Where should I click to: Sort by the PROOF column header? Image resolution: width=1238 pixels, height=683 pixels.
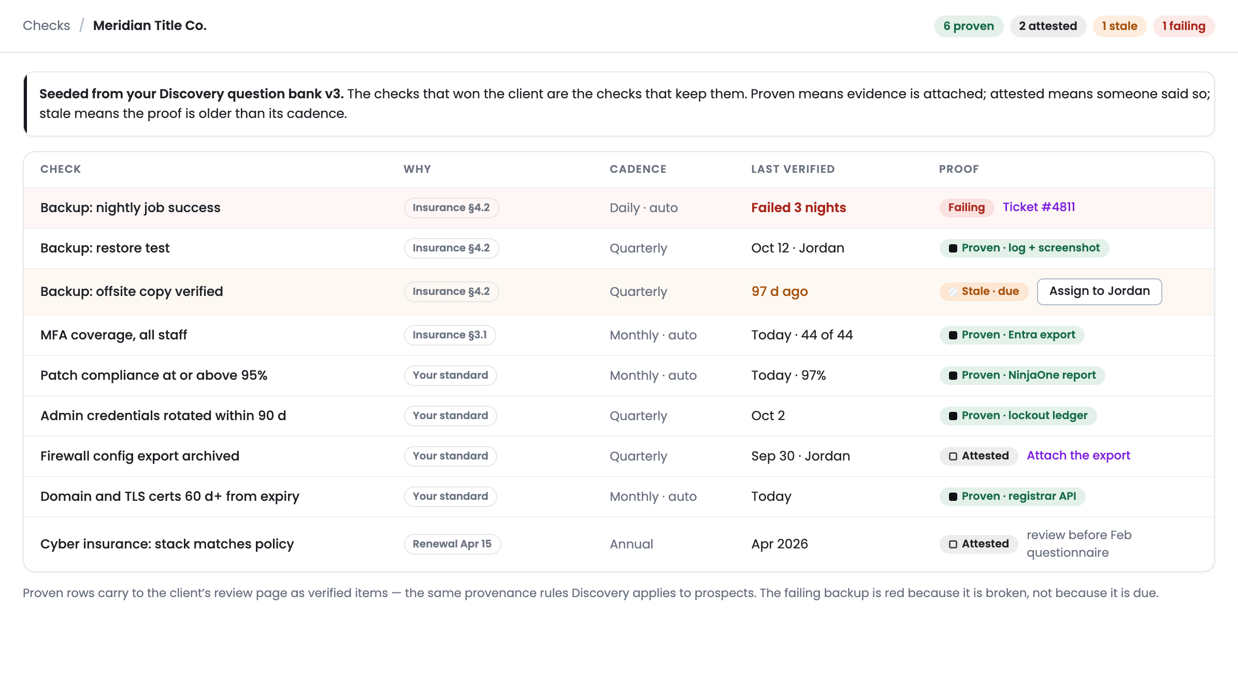point(959,169)
